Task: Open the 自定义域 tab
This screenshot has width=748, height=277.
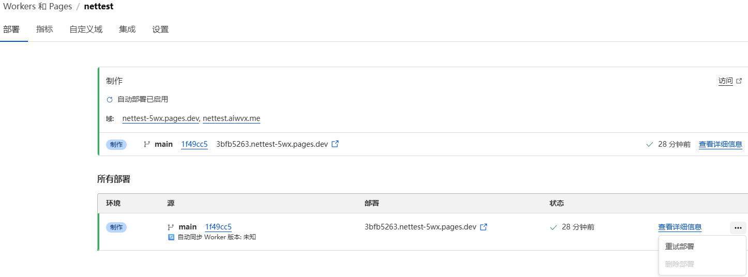Action: tap(86, 29)
